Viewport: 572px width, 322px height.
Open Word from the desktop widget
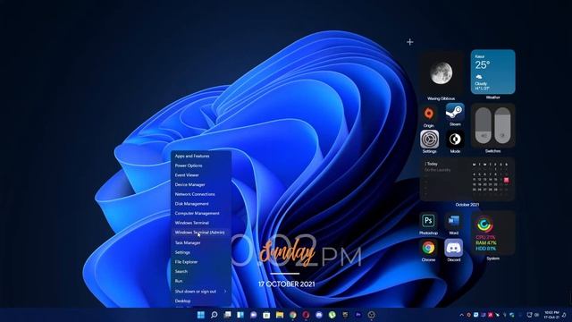[x=453, y=221]
